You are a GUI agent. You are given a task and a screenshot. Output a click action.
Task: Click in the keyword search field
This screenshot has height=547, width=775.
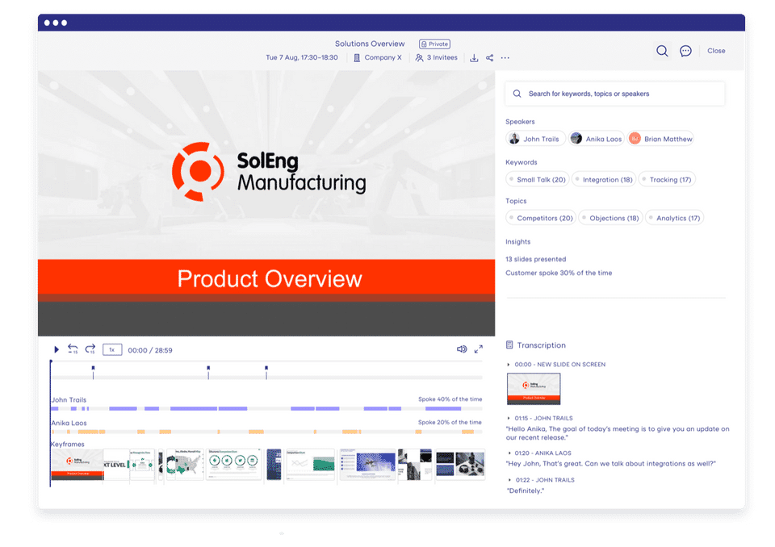[x=615, y=94]
